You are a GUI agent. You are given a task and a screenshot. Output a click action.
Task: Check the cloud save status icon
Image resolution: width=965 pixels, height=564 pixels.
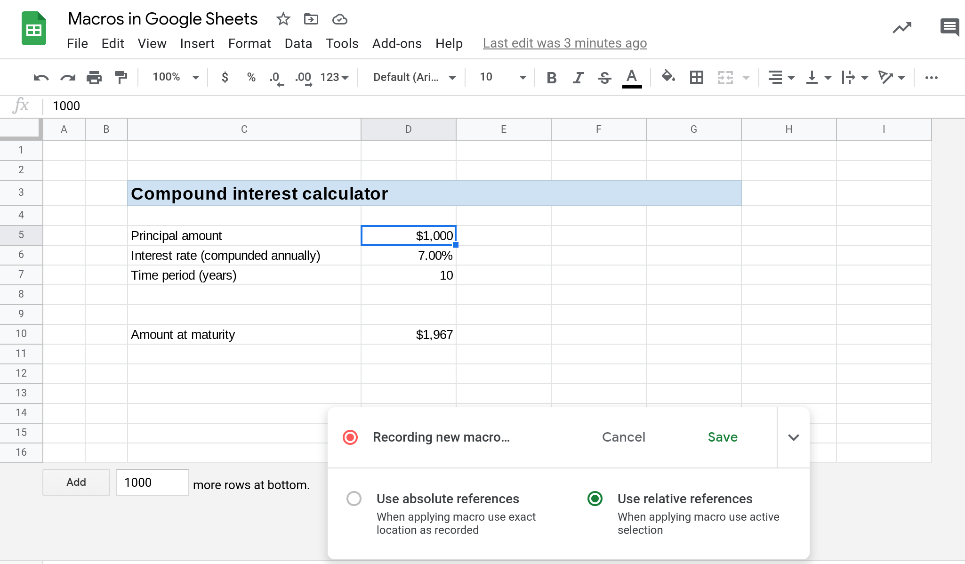point(339,19)
